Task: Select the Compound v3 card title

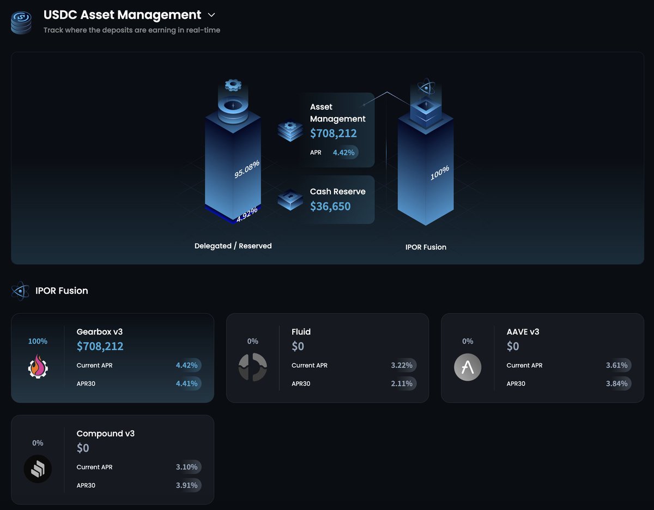Action: (x=106, y=434)
